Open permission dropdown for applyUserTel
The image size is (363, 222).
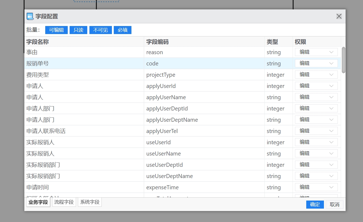[316, 131]
